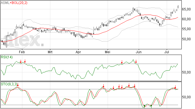195x109 pixels.
Task: Click the Mei month label
Action: click(107, 52)
